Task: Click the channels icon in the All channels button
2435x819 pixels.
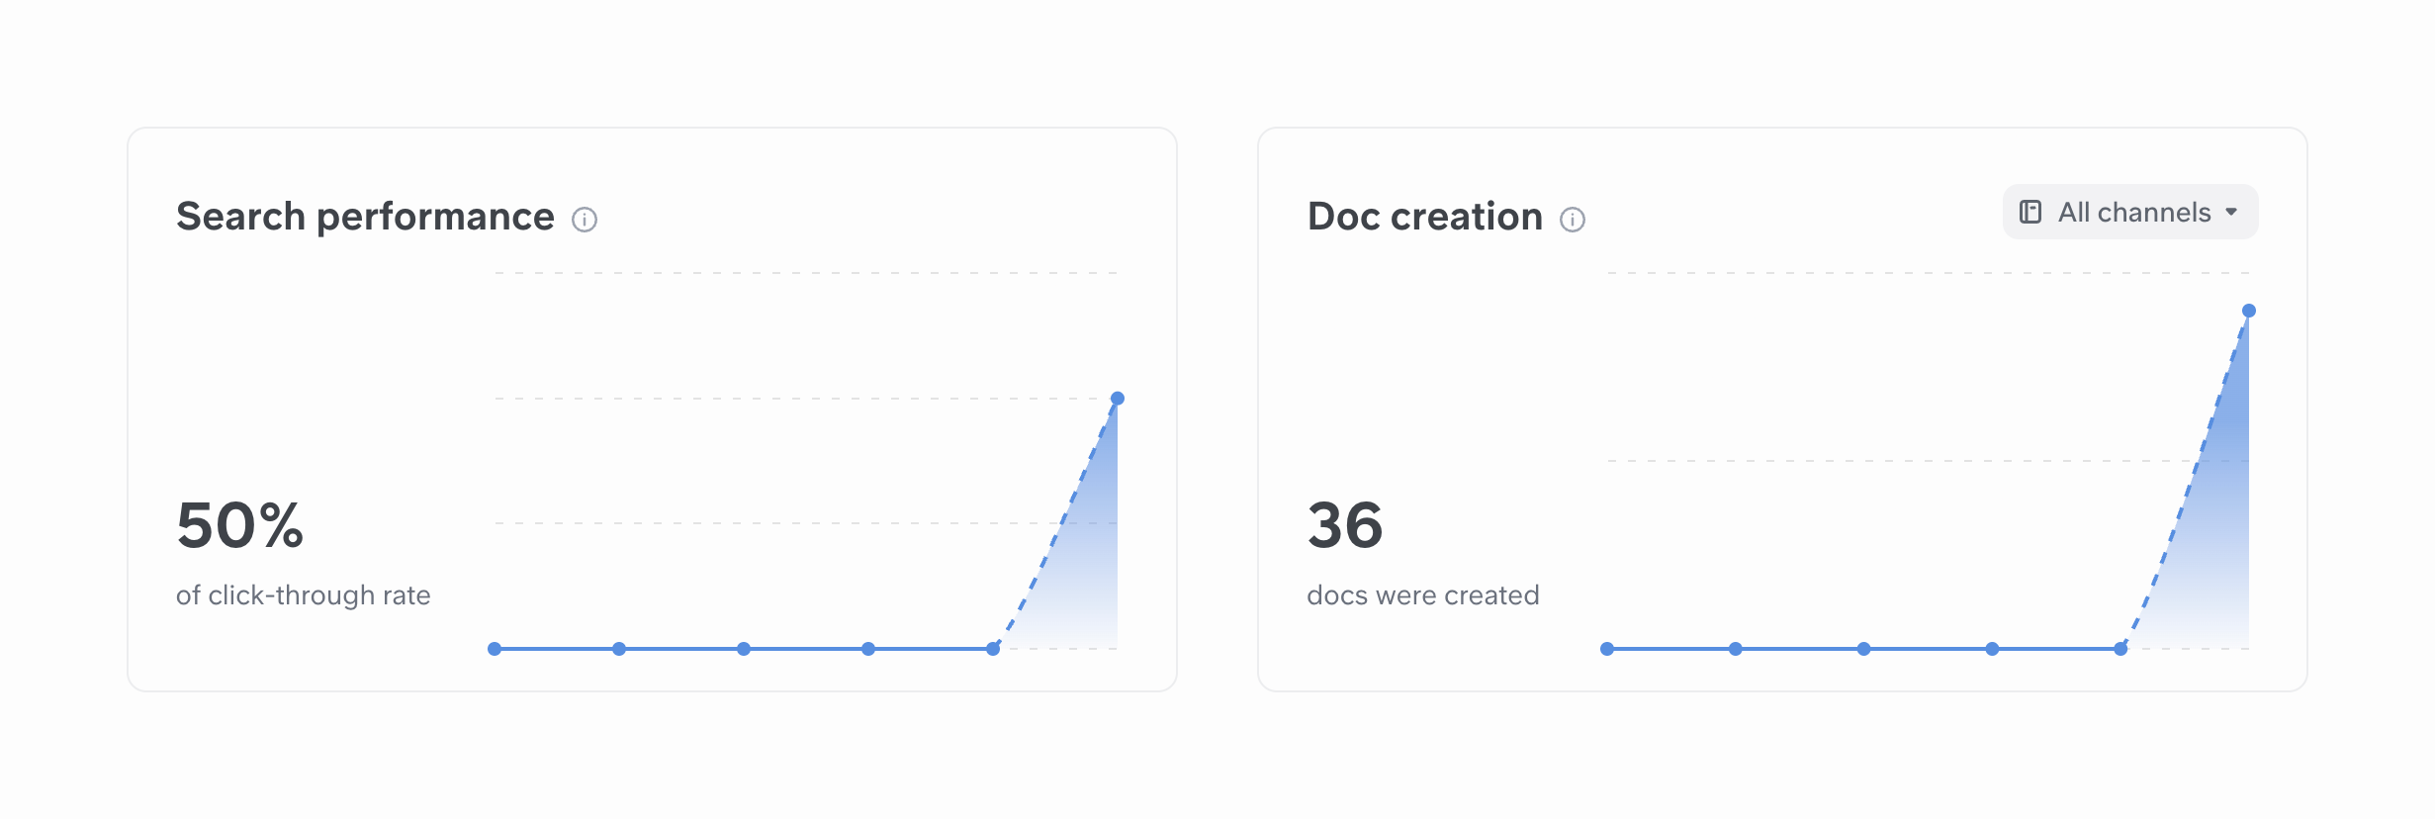Action: pyautogui.click(x=2030, y=213)
